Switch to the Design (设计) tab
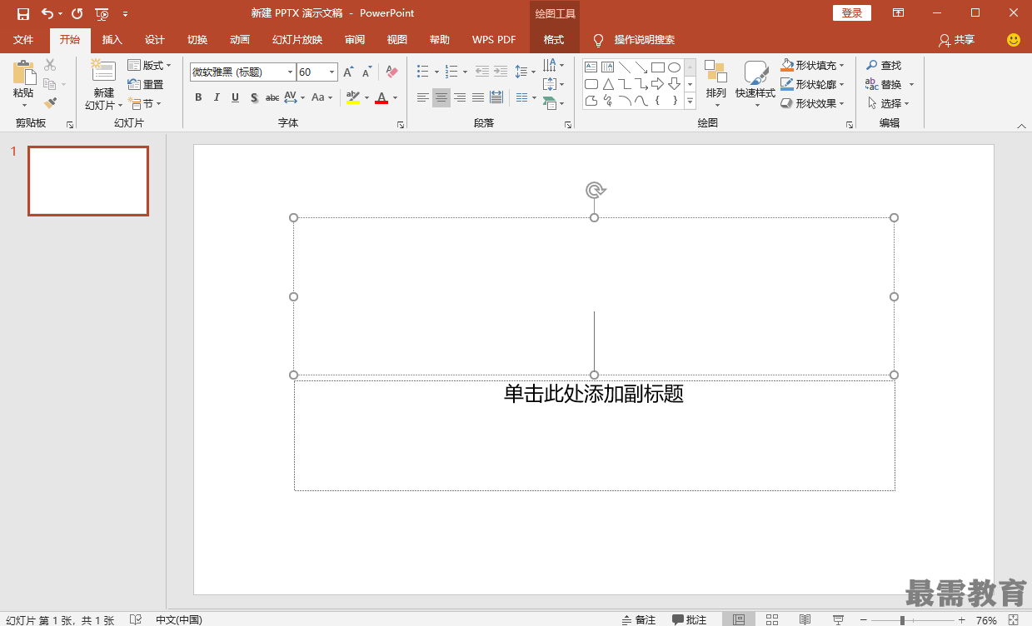 [x=155, y=40]
